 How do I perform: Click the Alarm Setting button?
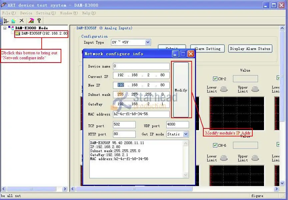coord(207,49)
